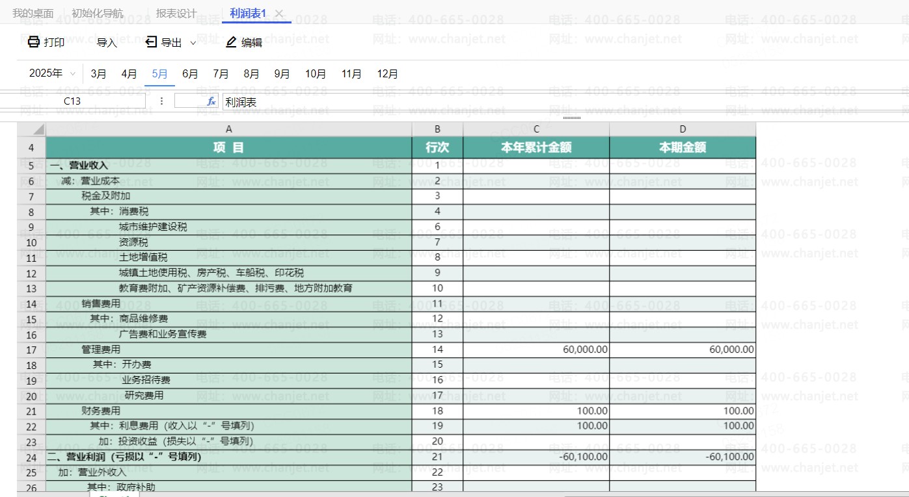Screen dimensions: 909x497
Task: Select month 5月
Action: (x=160, y=74)
